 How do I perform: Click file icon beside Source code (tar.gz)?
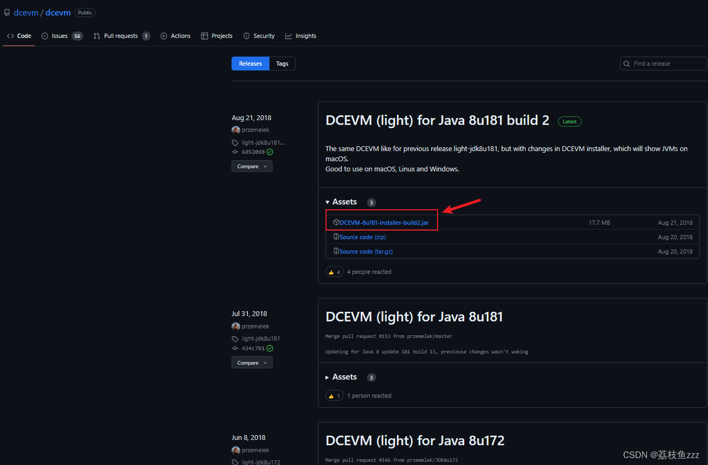click(336, 251)
